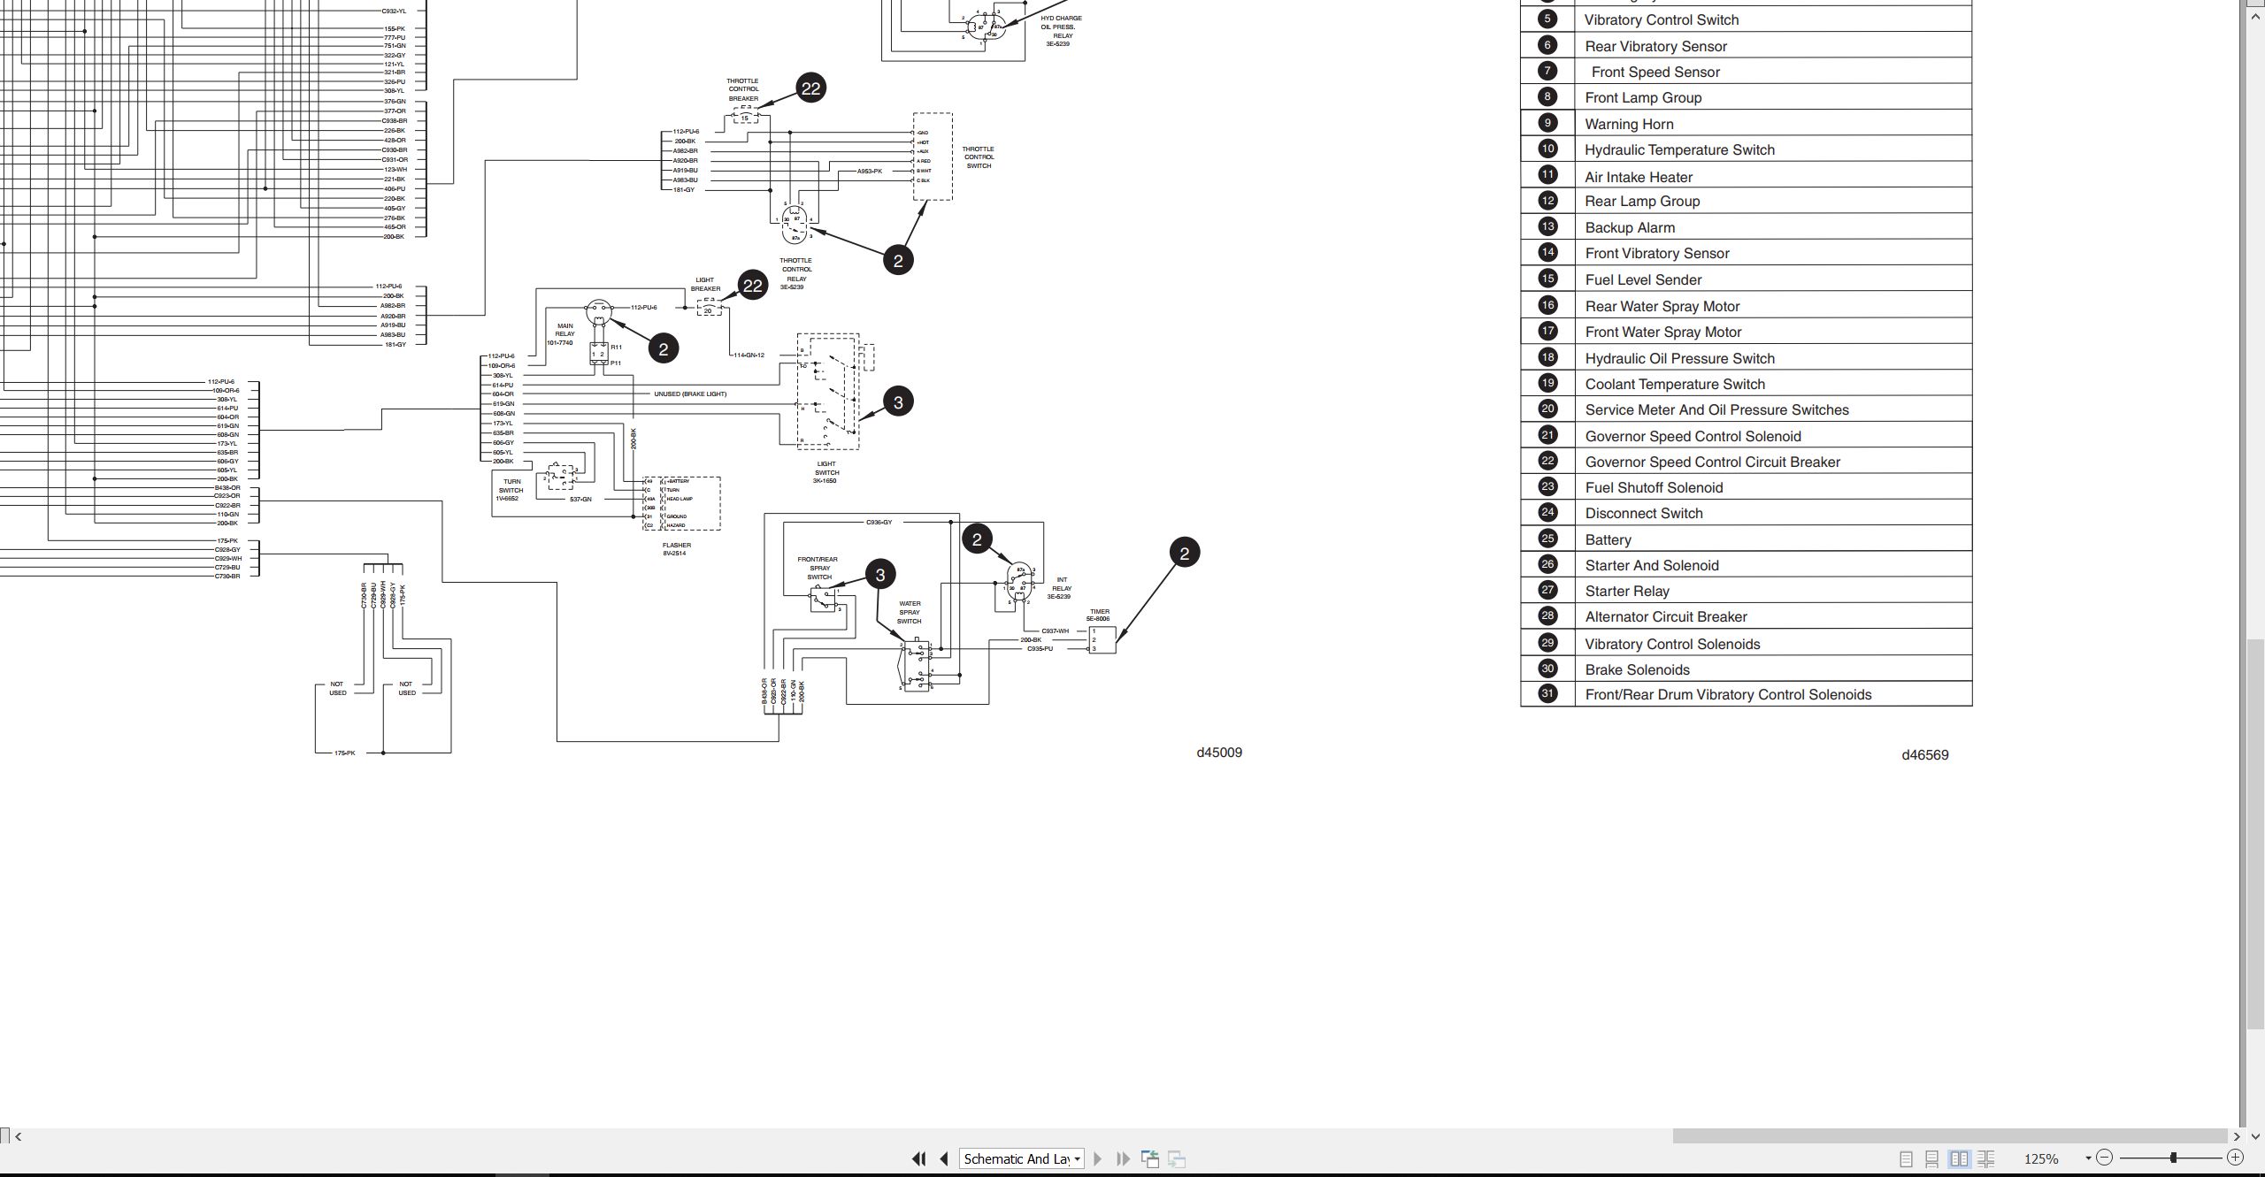This screenshot has height=1177, width=2265.
Task: Click the d46569 figure number
Action: [1925, 755]
